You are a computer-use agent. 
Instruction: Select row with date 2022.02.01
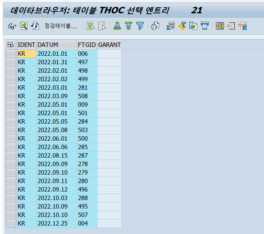11,71
